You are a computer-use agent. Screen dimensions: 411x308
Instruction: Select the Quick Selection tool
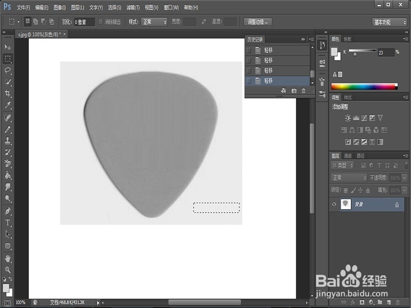coord(8,82)
